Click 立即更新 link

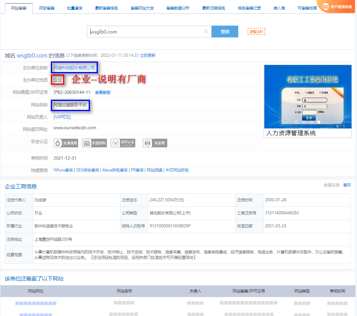(x=148, y=56)
